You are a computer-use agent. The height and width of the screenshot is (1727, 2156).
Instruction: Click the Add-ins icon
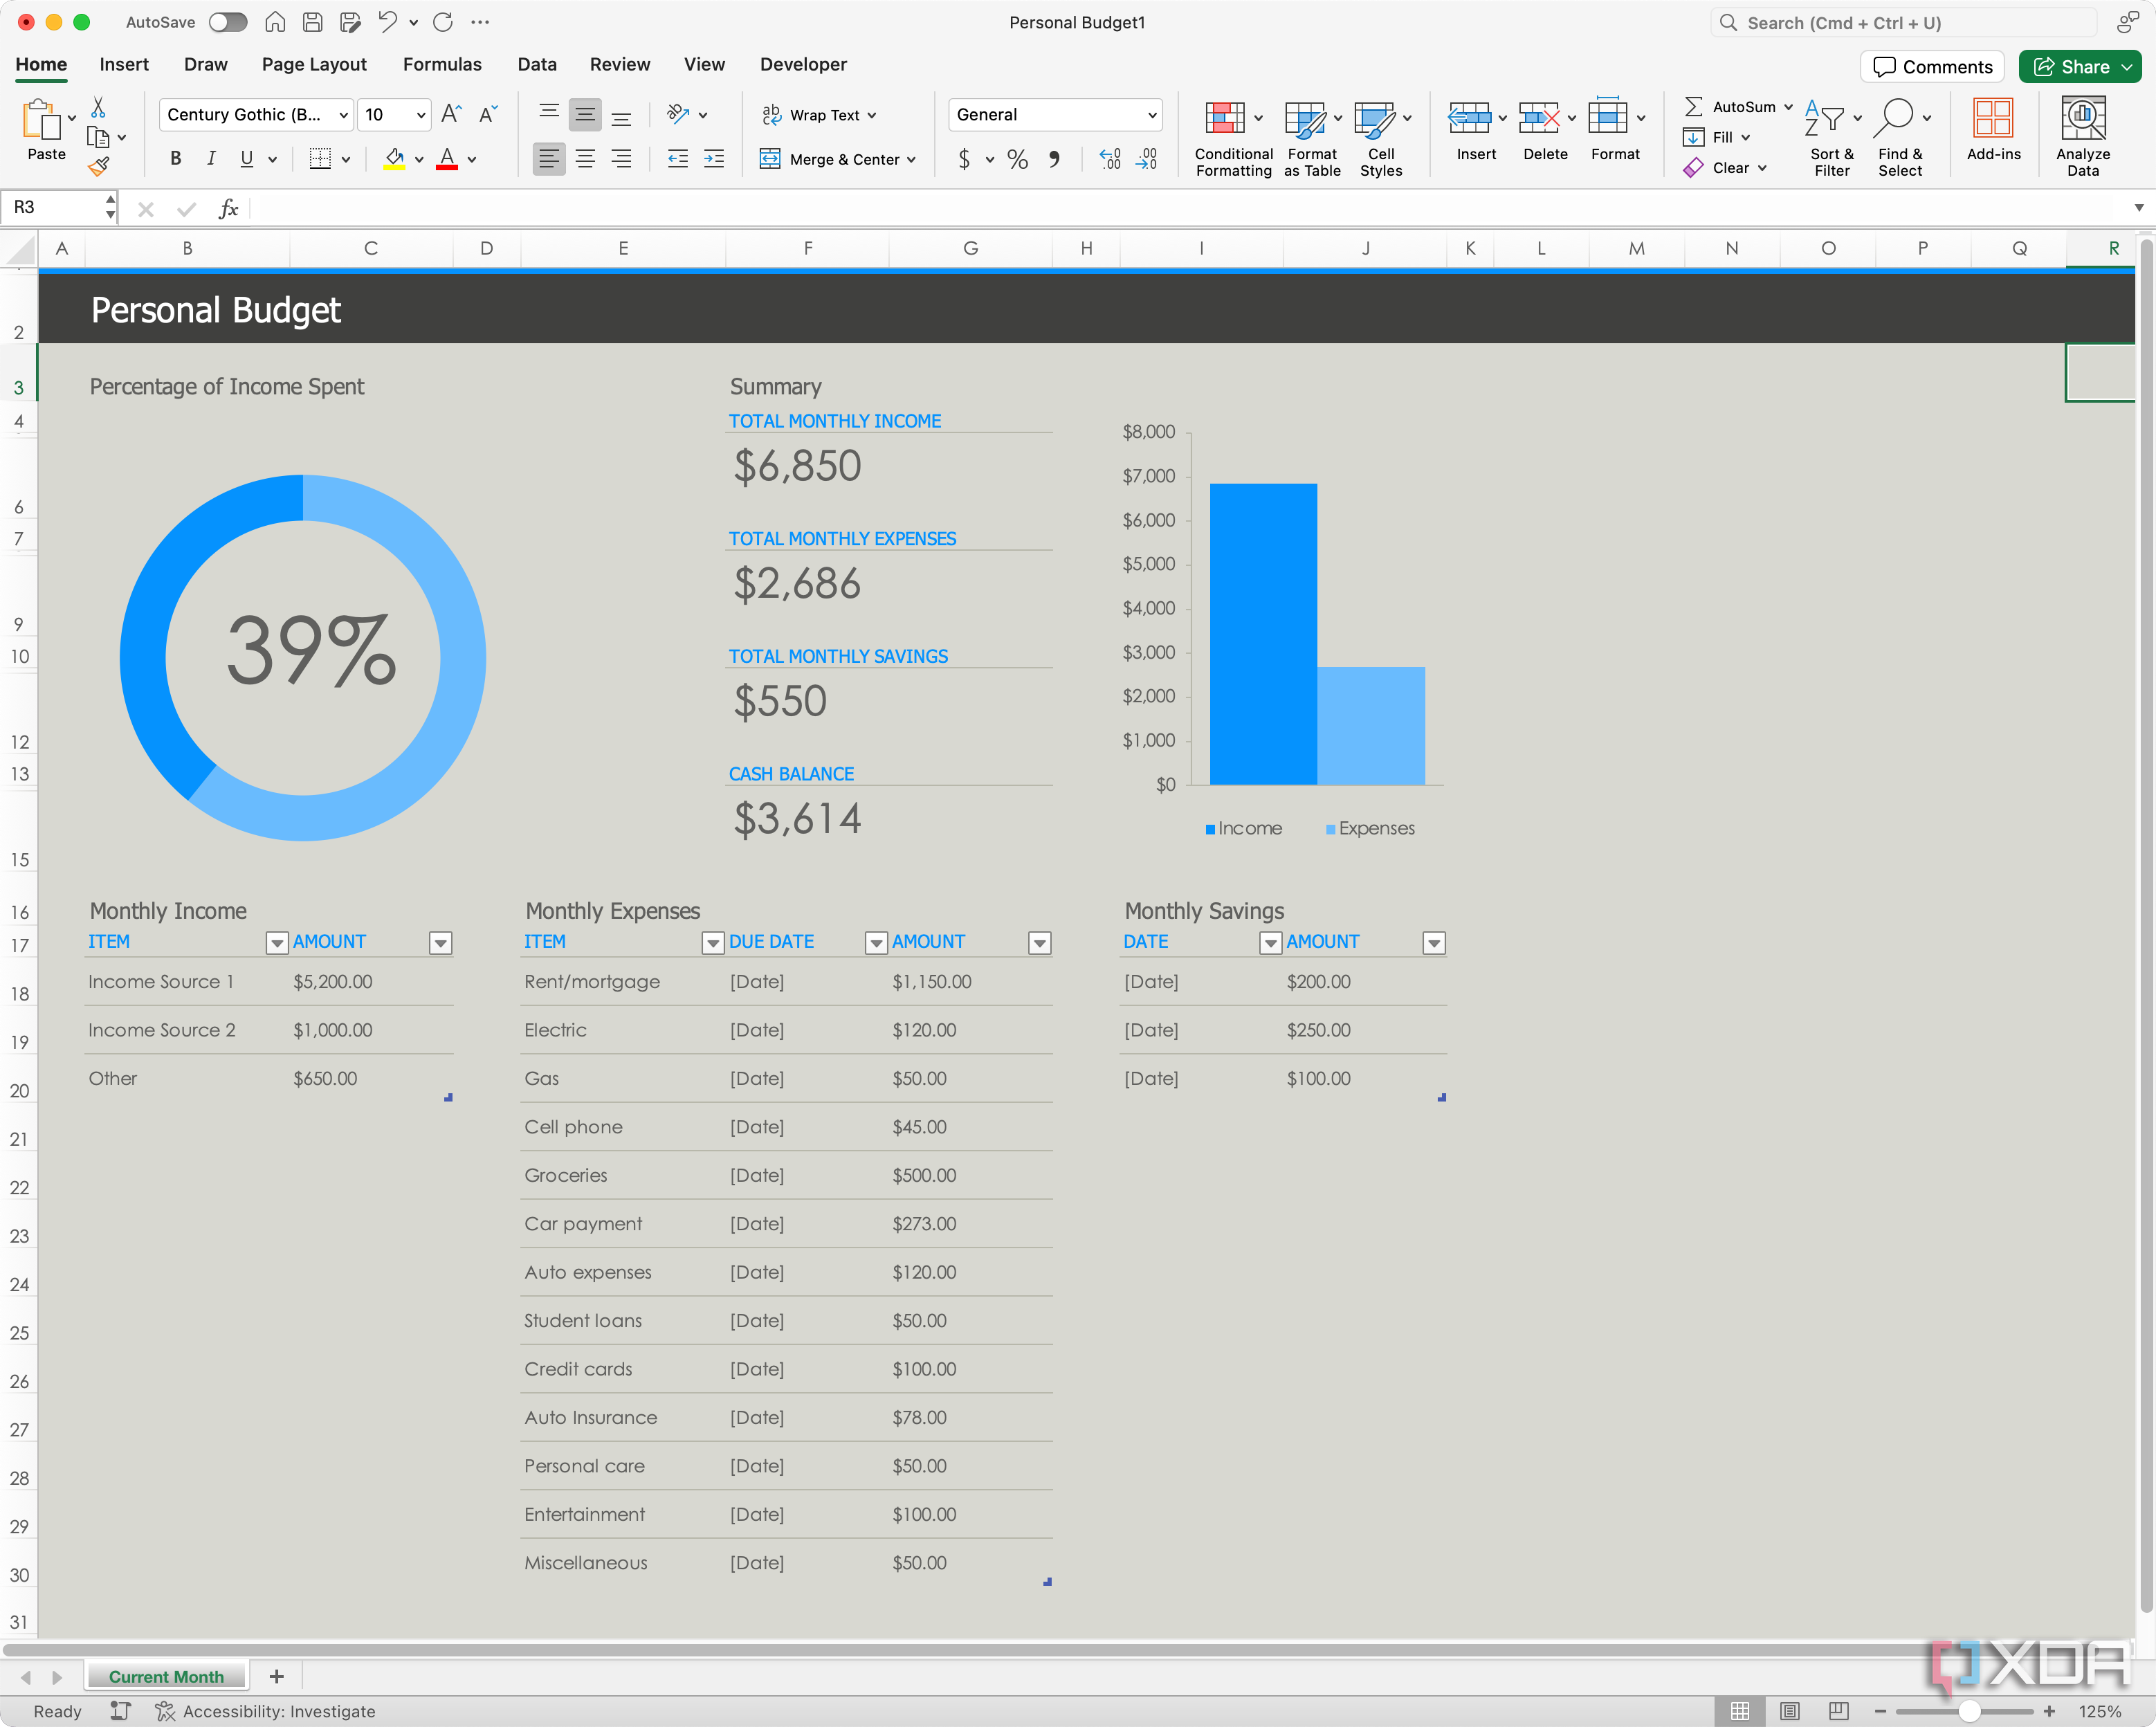click(1992, 118)
